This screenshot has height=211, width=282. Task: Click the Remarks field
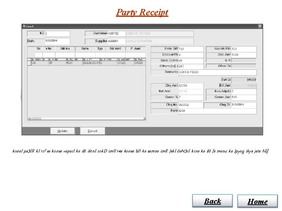click(x=217, y=72)
